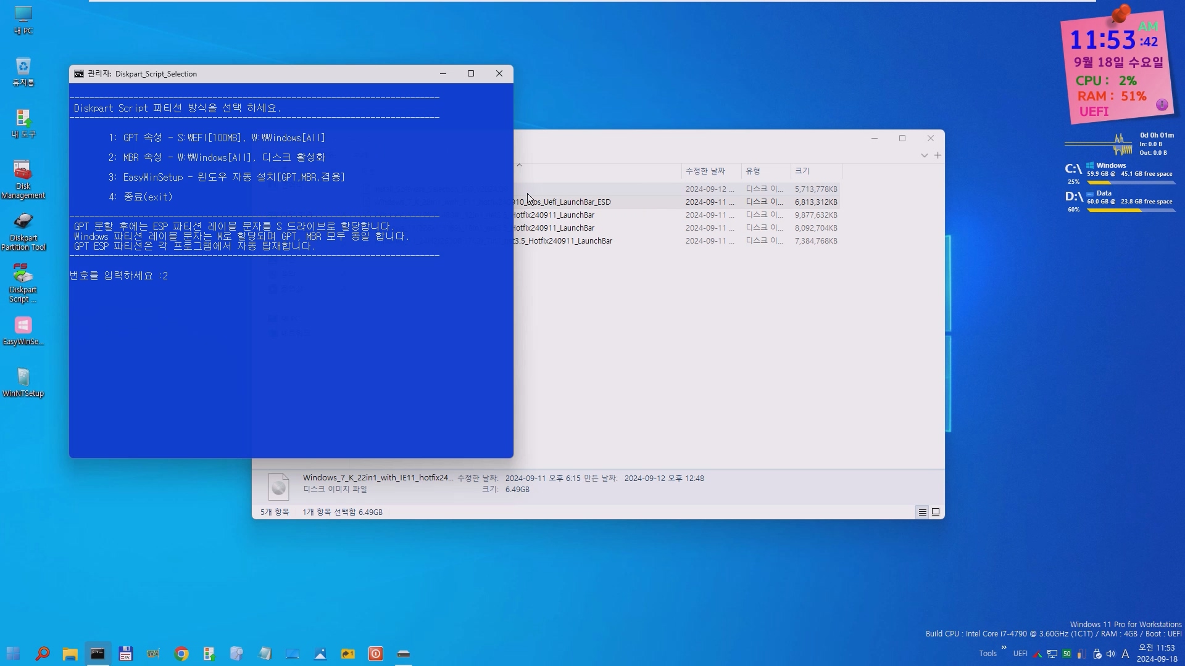Sort by the 수정한 날짜 column header

pyautogui.click(x=705, y=171)
